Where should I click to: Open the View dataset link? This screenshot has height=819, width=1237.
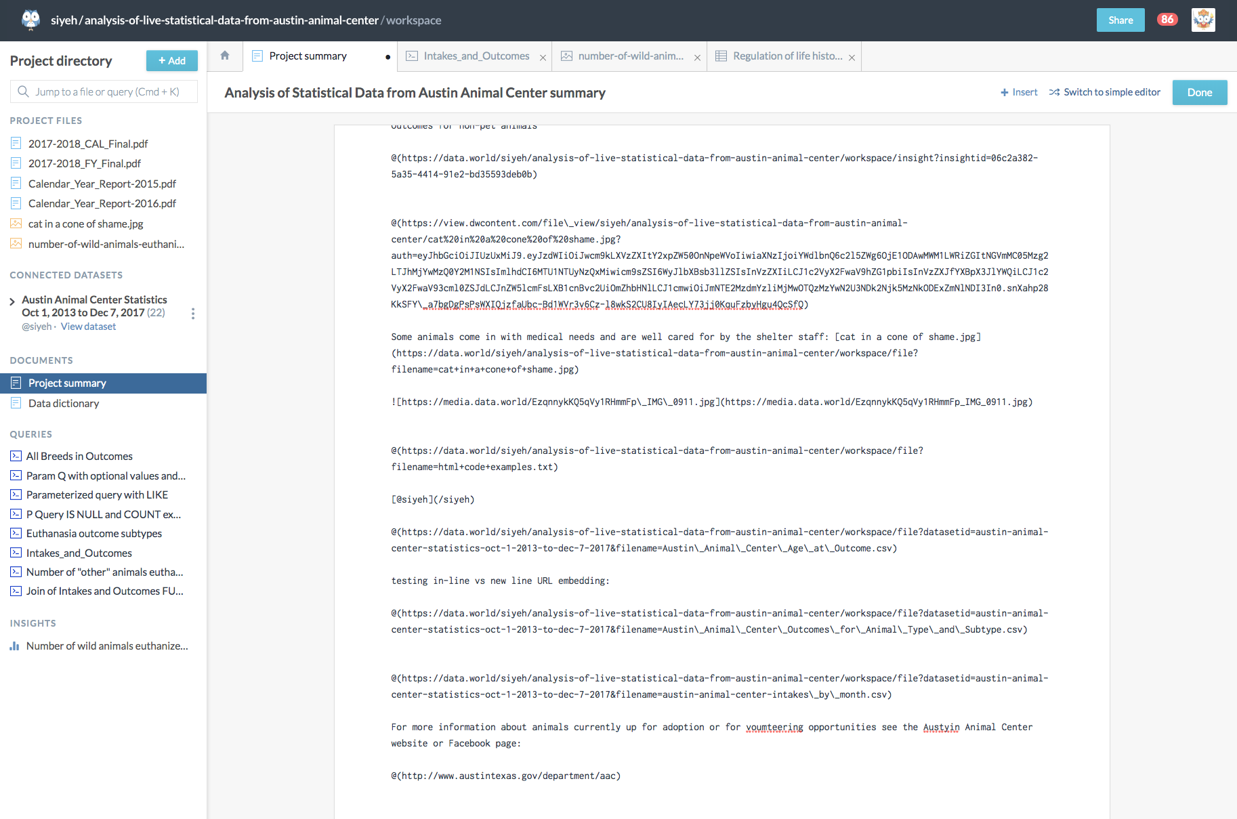[x=88, y=327]
